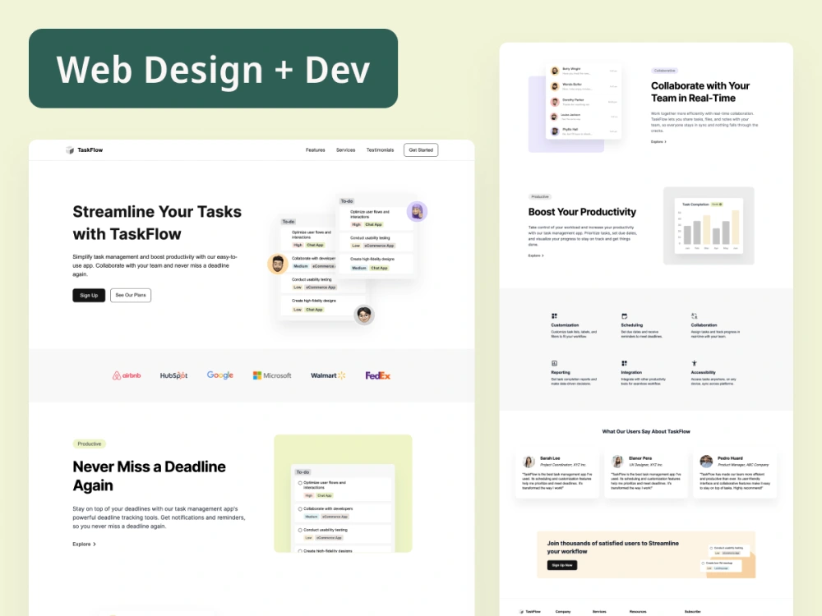Click the 'Never Miss a Deadline Again' heading
This screenshot has width=822, height=616.
(150, 476)
